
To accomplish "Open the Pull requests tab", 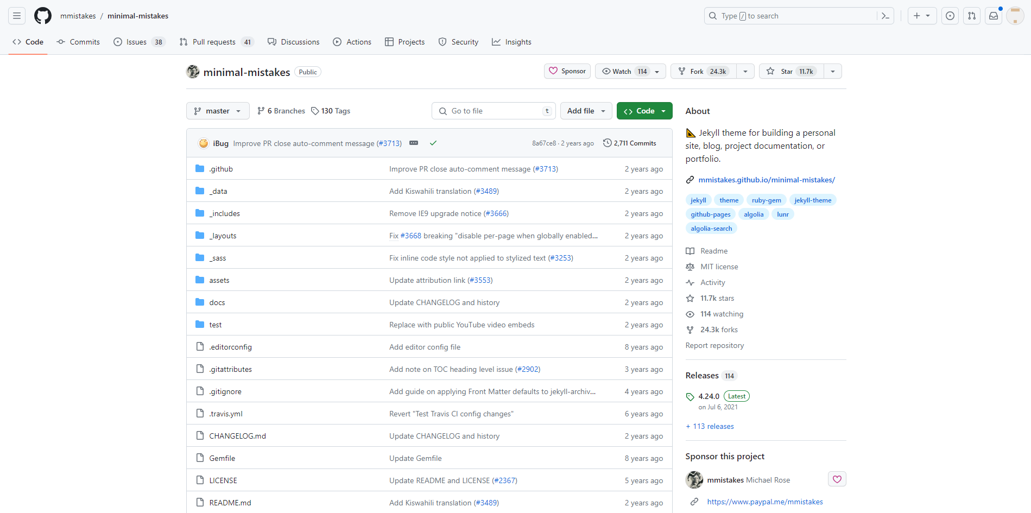I will tap(217, 42).
